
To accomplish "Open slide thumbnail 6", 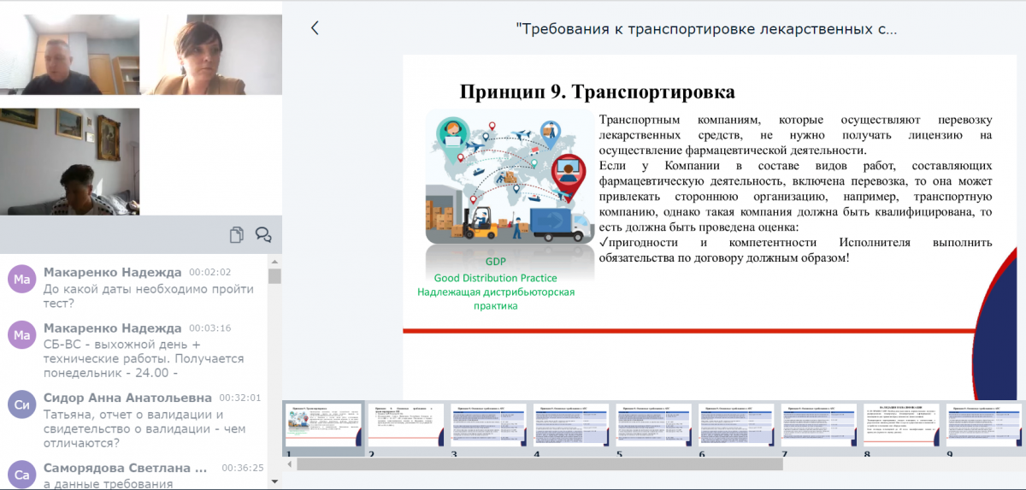I will point(736,425).
